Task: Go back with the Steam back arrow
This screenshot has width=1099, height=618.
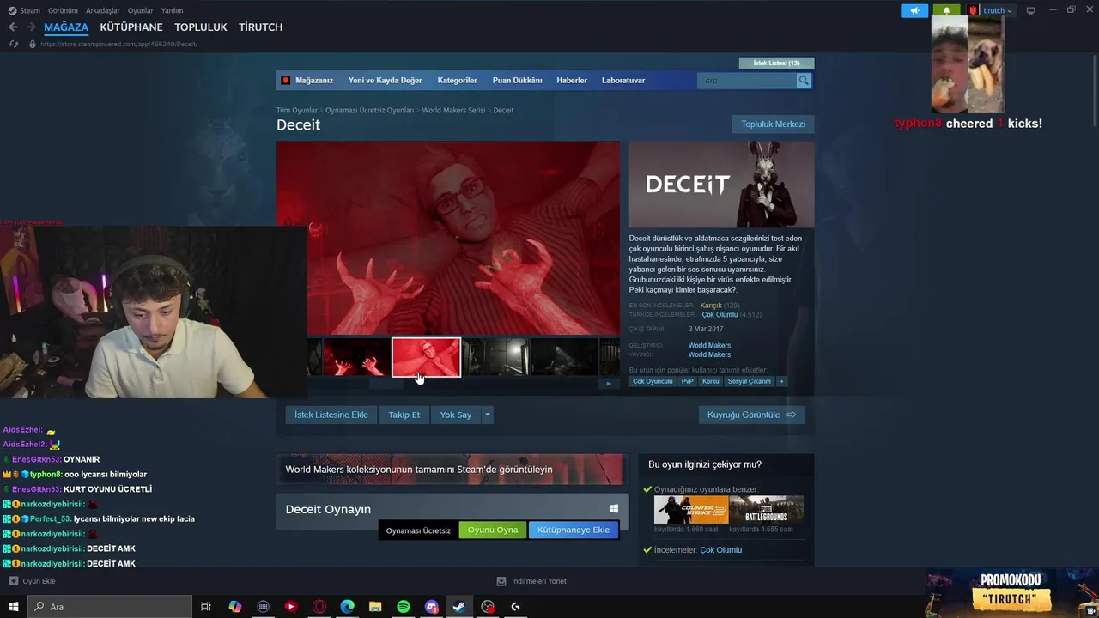Action: click(x=13, y=27)
